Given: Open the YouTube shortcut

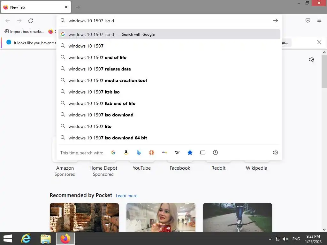Looking at the screenshot, I should click(141, 168).
